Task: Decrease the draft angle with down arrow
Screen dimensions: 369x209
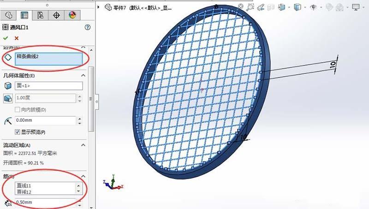Action: (79, 101)
